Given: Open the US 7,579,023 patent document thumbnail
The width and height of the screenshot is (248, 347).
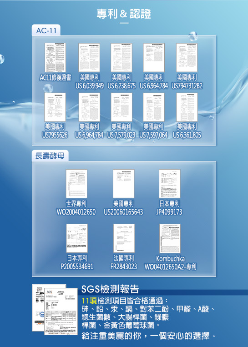Looking at the screenshot, I should point(121,107).
